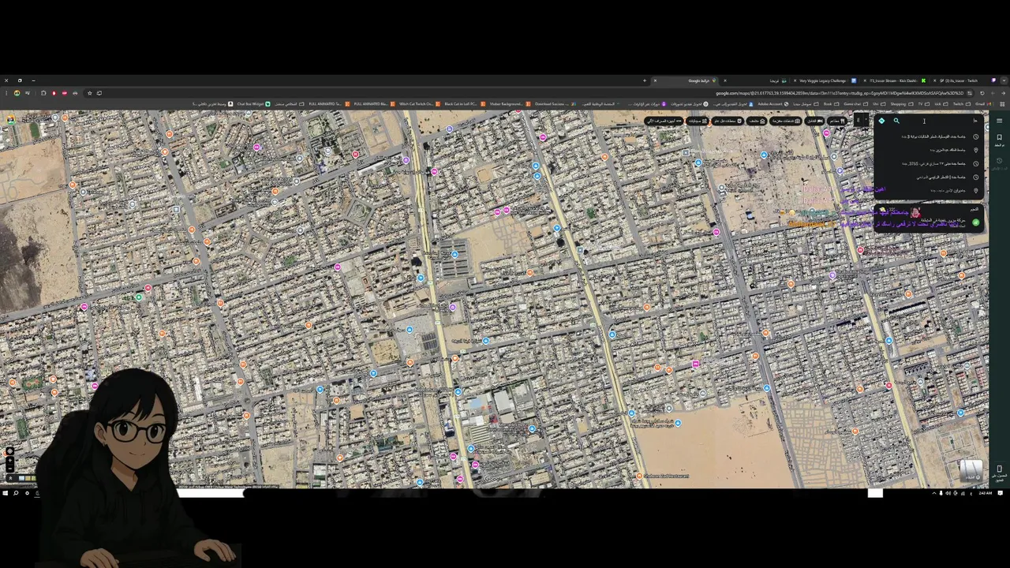The width and height of the screenshot is (1010, 568).
Task: Open the Recents history icon in the sidebar
Action: [x=999, y=163]
